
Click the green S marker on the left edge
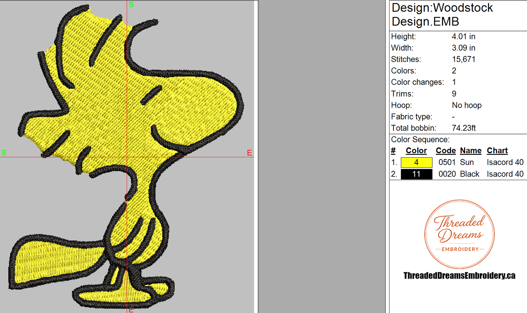pyautogui.click(x=4, y=153)
